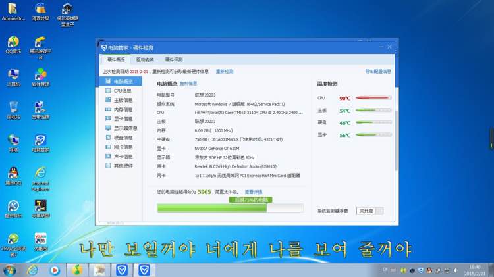Click the QQ penguin tray icon
The height and width of the screenshot is (277, 494).
coord(429,270)
